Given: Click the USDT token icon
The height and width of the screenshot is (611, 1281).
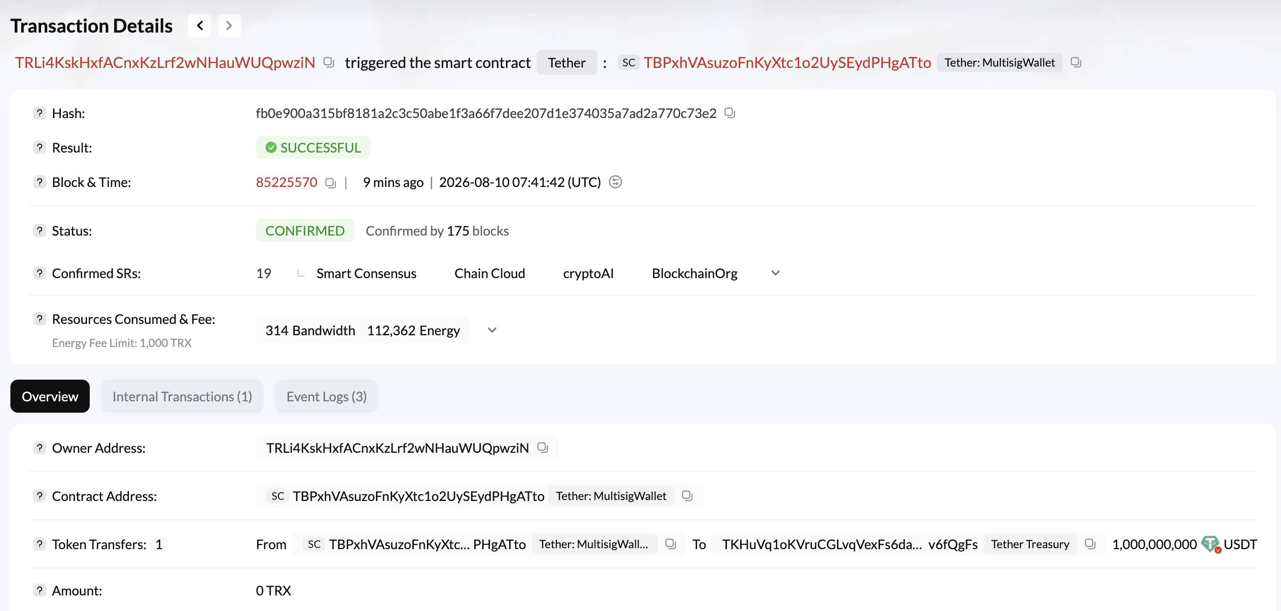Looking at the screenshot, I should pyautogui.click(x=1210, y=544).
